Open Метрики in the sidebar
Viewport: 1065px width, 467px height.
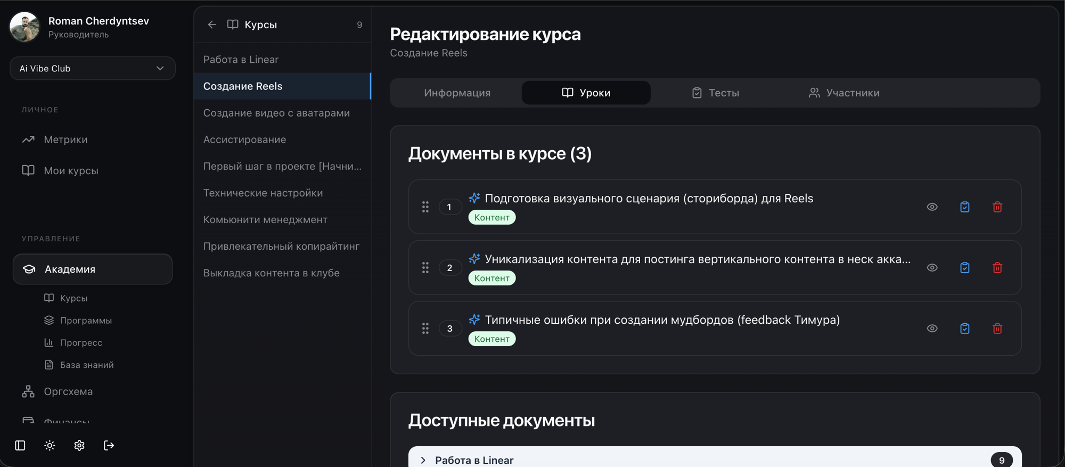(93, 140)
